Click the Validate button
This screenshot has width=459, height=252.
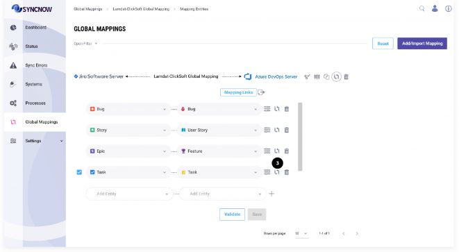pyautogui.click(x=232, y=215)
